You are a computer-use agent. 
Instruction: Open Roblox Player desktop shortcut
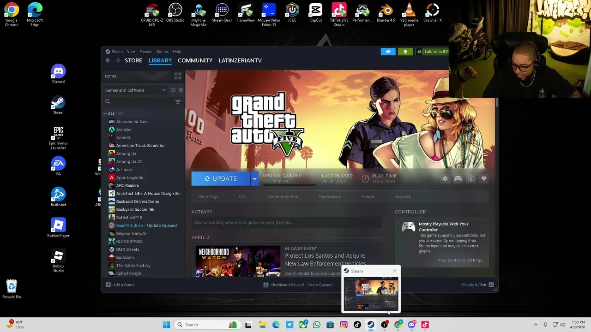coord(58,228)
